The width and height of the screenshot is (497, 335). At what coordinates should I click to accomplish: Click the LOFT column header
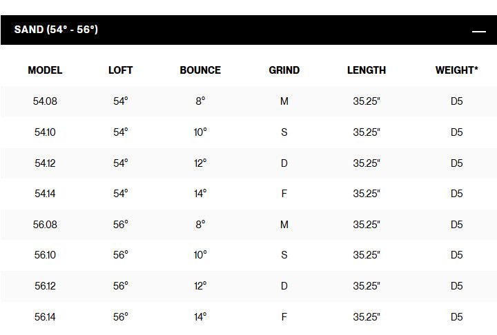[x=121, y=70]
